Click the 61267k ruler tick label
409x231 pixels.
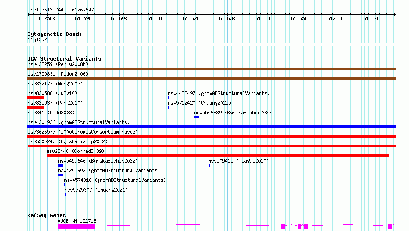[371, 18]
